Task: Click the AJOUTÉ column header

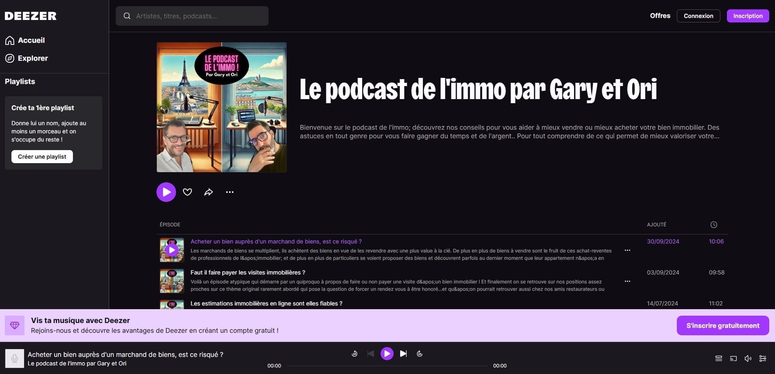Action: click(x=657, y=225)
